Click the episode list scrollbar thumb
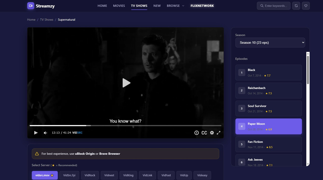 (308, 70)
